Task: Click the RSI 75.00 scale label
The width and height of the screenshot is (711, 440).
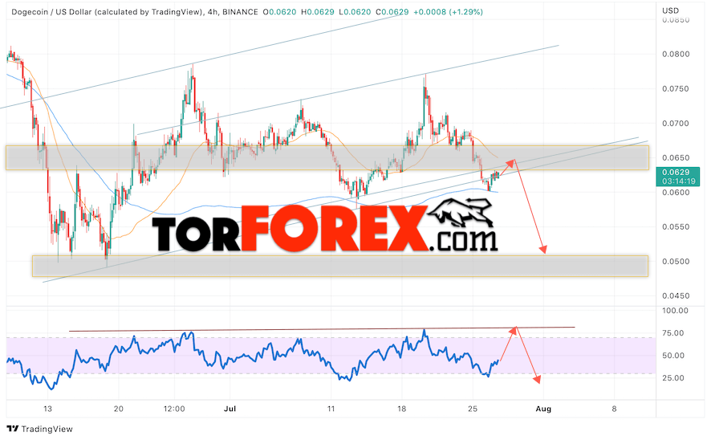Action: click(x=673, y=333)
